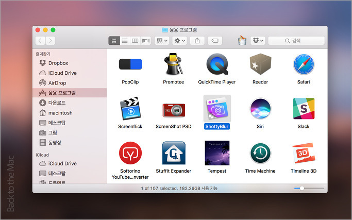Select the Slack app icon

(x=304, y=108)
